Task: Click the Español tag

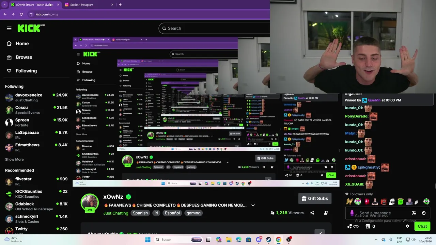Action: [172, 213]
